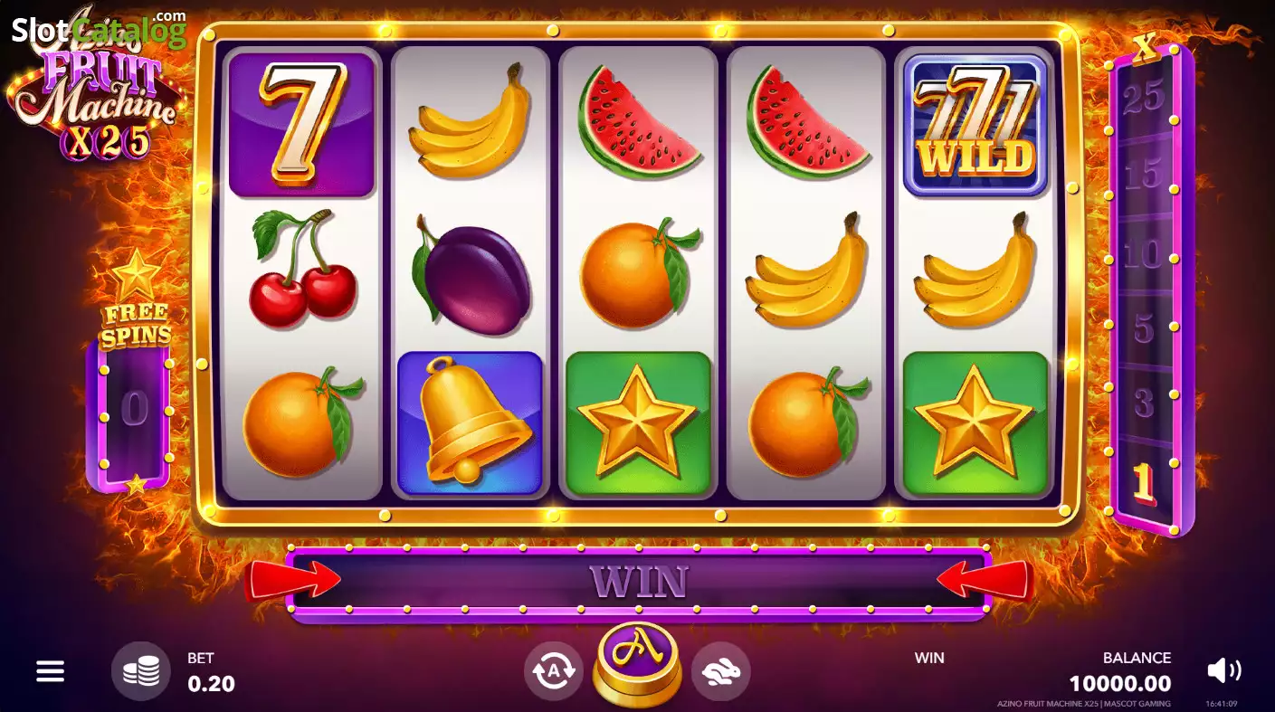Click the golden bell symbol
The height and width of the screenshot is (712, 1275).
coord(470,423)
